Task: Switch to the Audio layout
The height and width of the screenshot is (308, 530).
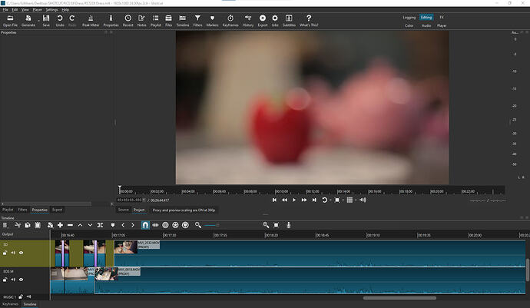Action: pos(426,25)
